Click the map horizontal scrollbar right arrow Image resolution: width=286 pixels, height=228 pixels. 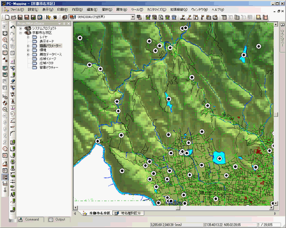coord(272,207)
